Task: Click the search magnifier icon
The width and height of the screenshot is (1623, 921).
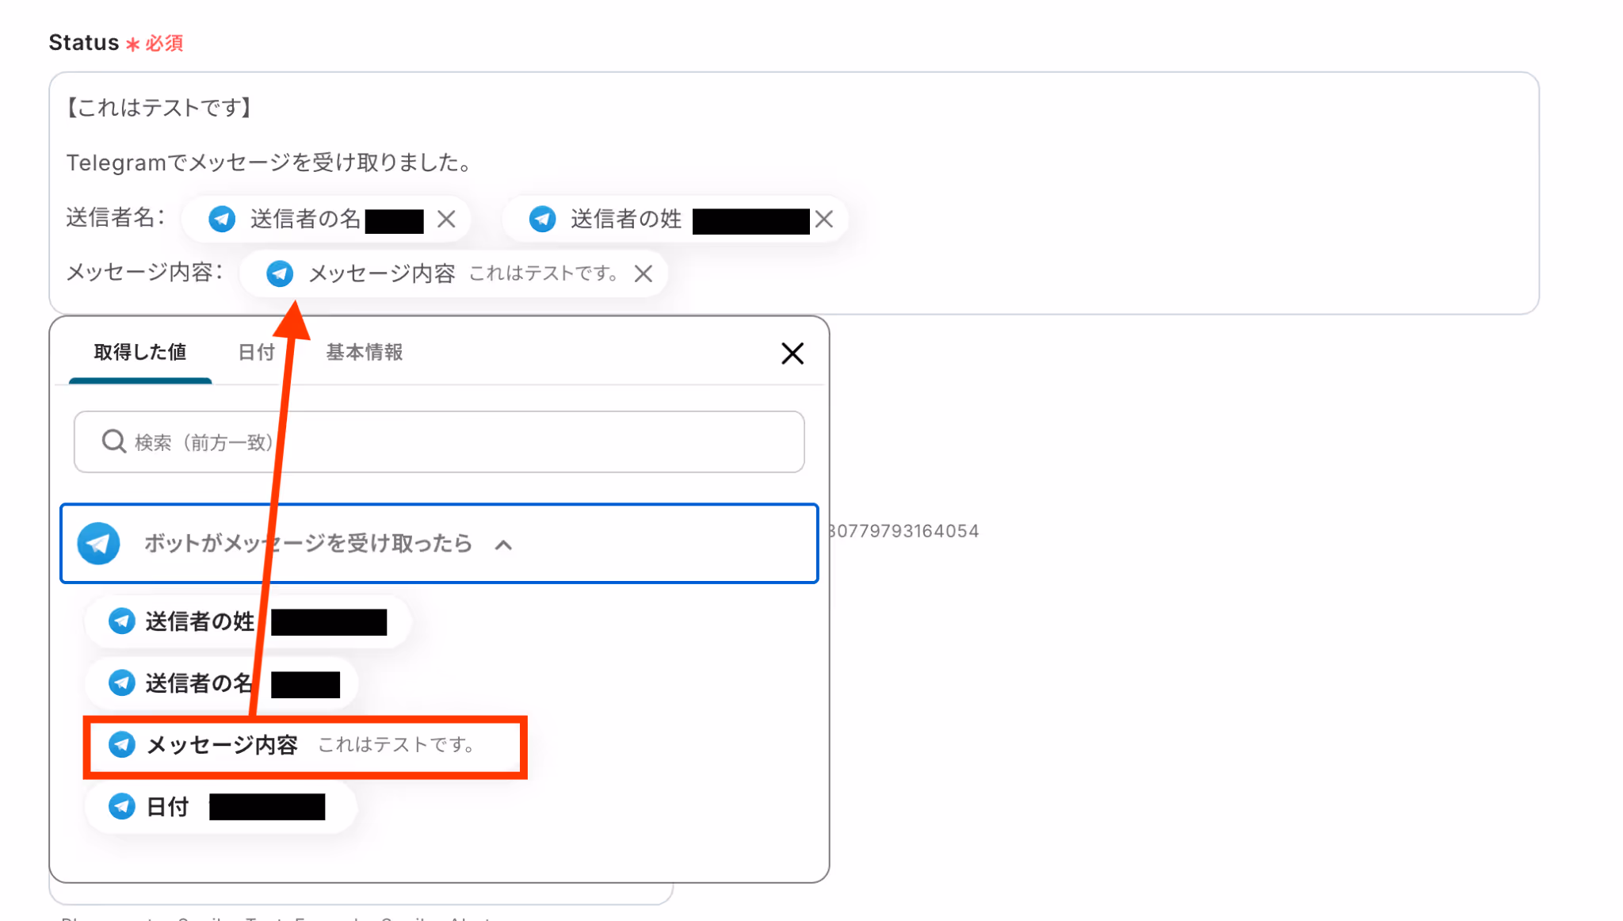Action: click(114, 441)
